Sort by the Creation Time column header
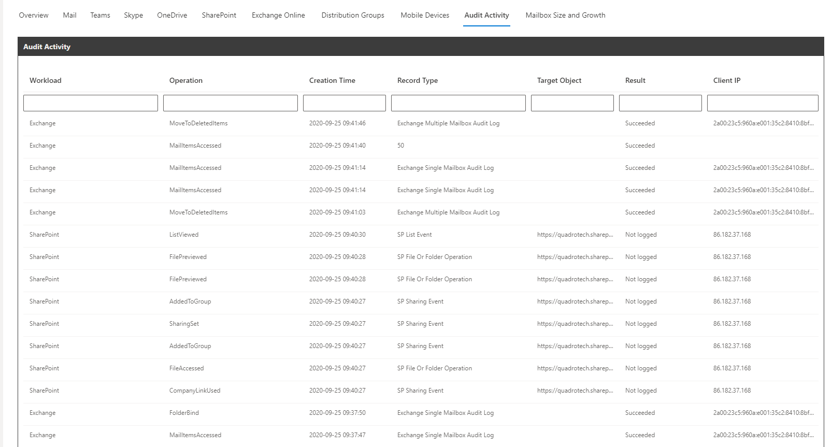832x447 pixels. pyautogui.click(x=332, y=81)
